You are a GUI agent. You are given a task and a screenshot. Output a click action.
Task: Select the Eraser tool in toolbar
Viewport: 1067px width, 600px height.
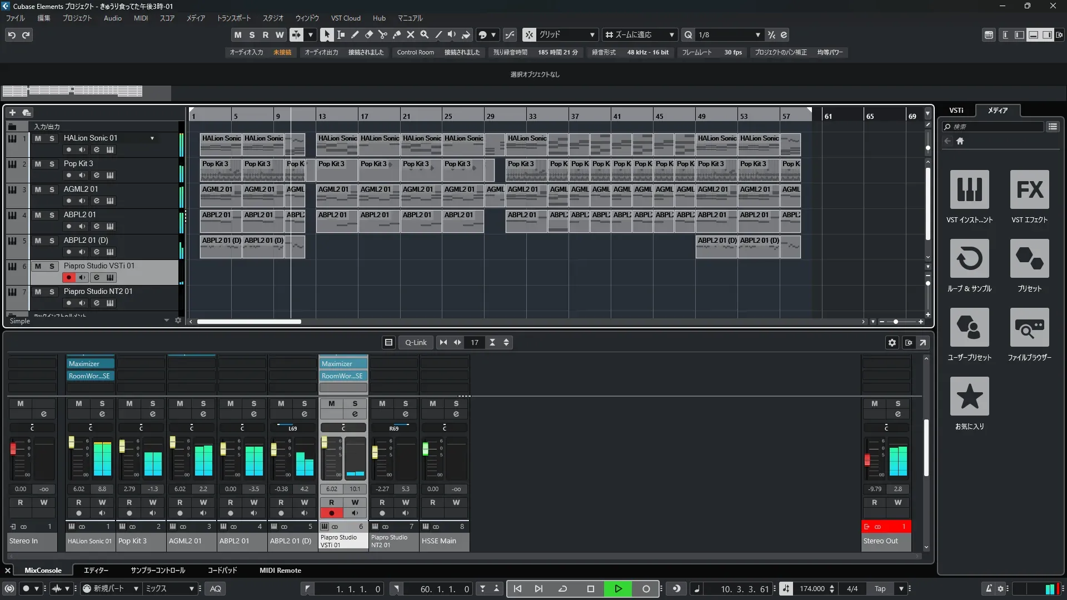[x=368, y=34]
